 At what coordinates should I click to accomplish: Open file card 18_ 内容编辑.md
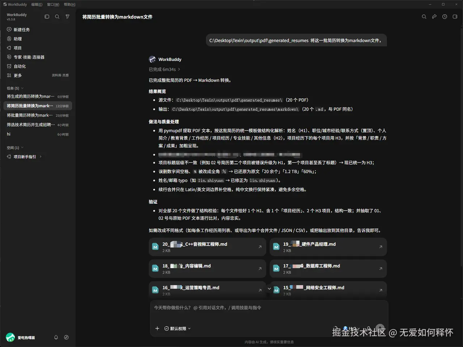(207, 268)
